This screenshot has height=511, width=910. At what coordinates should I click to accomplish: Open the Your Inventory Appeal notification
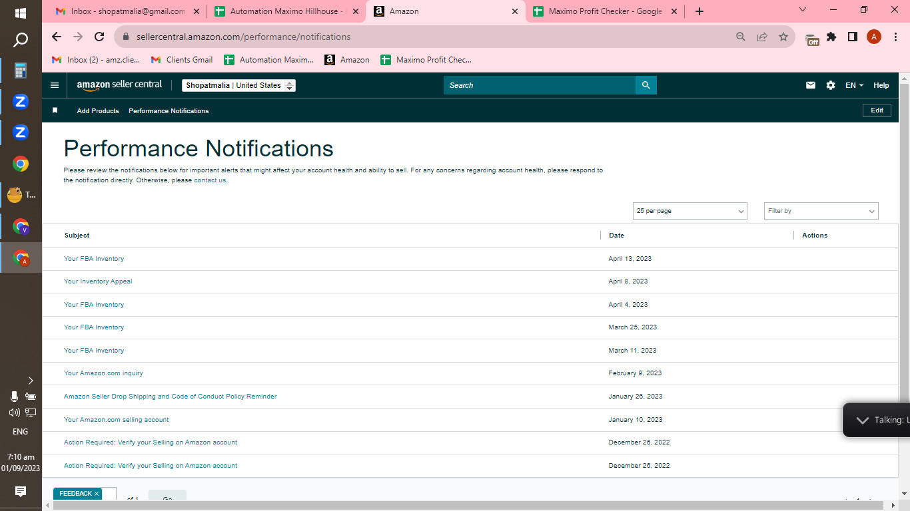point(98,281)
